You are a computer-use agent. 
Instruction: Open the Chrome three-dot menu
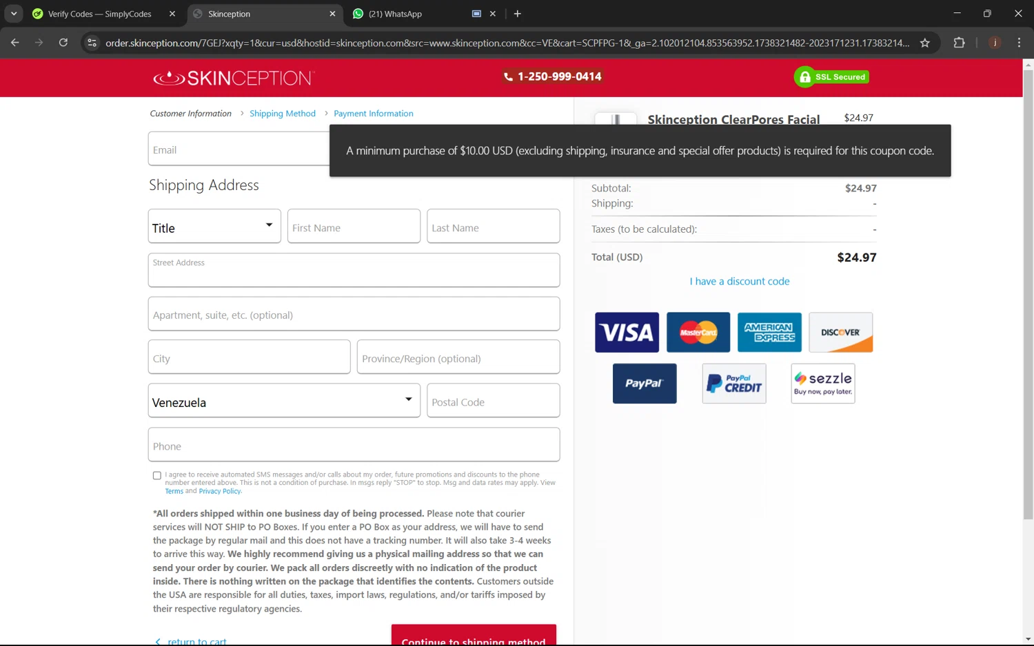[1019, 43]
